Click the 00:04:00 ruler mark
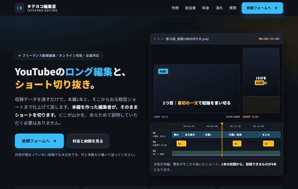Screen dimensions: 298x189 tap(189, 126)
